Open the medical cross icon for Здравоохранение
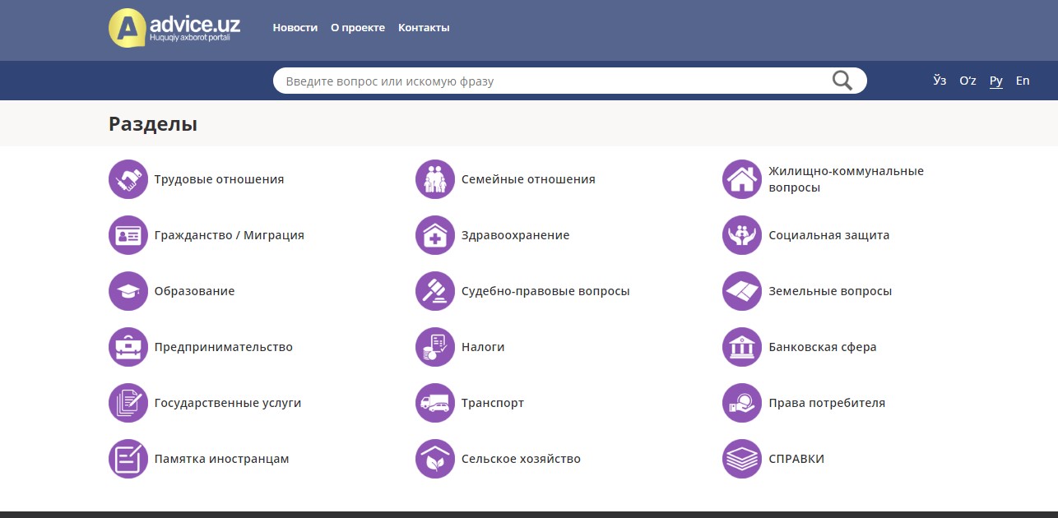This screenshot has width=1058, height=518. pyautogui.click(x=434, y=235)
